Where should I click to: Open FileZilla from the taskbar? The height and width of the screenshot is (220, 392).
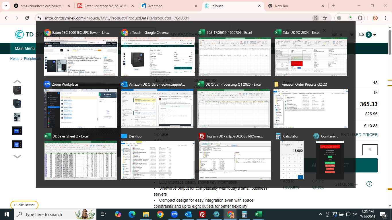tap(202, 214)
